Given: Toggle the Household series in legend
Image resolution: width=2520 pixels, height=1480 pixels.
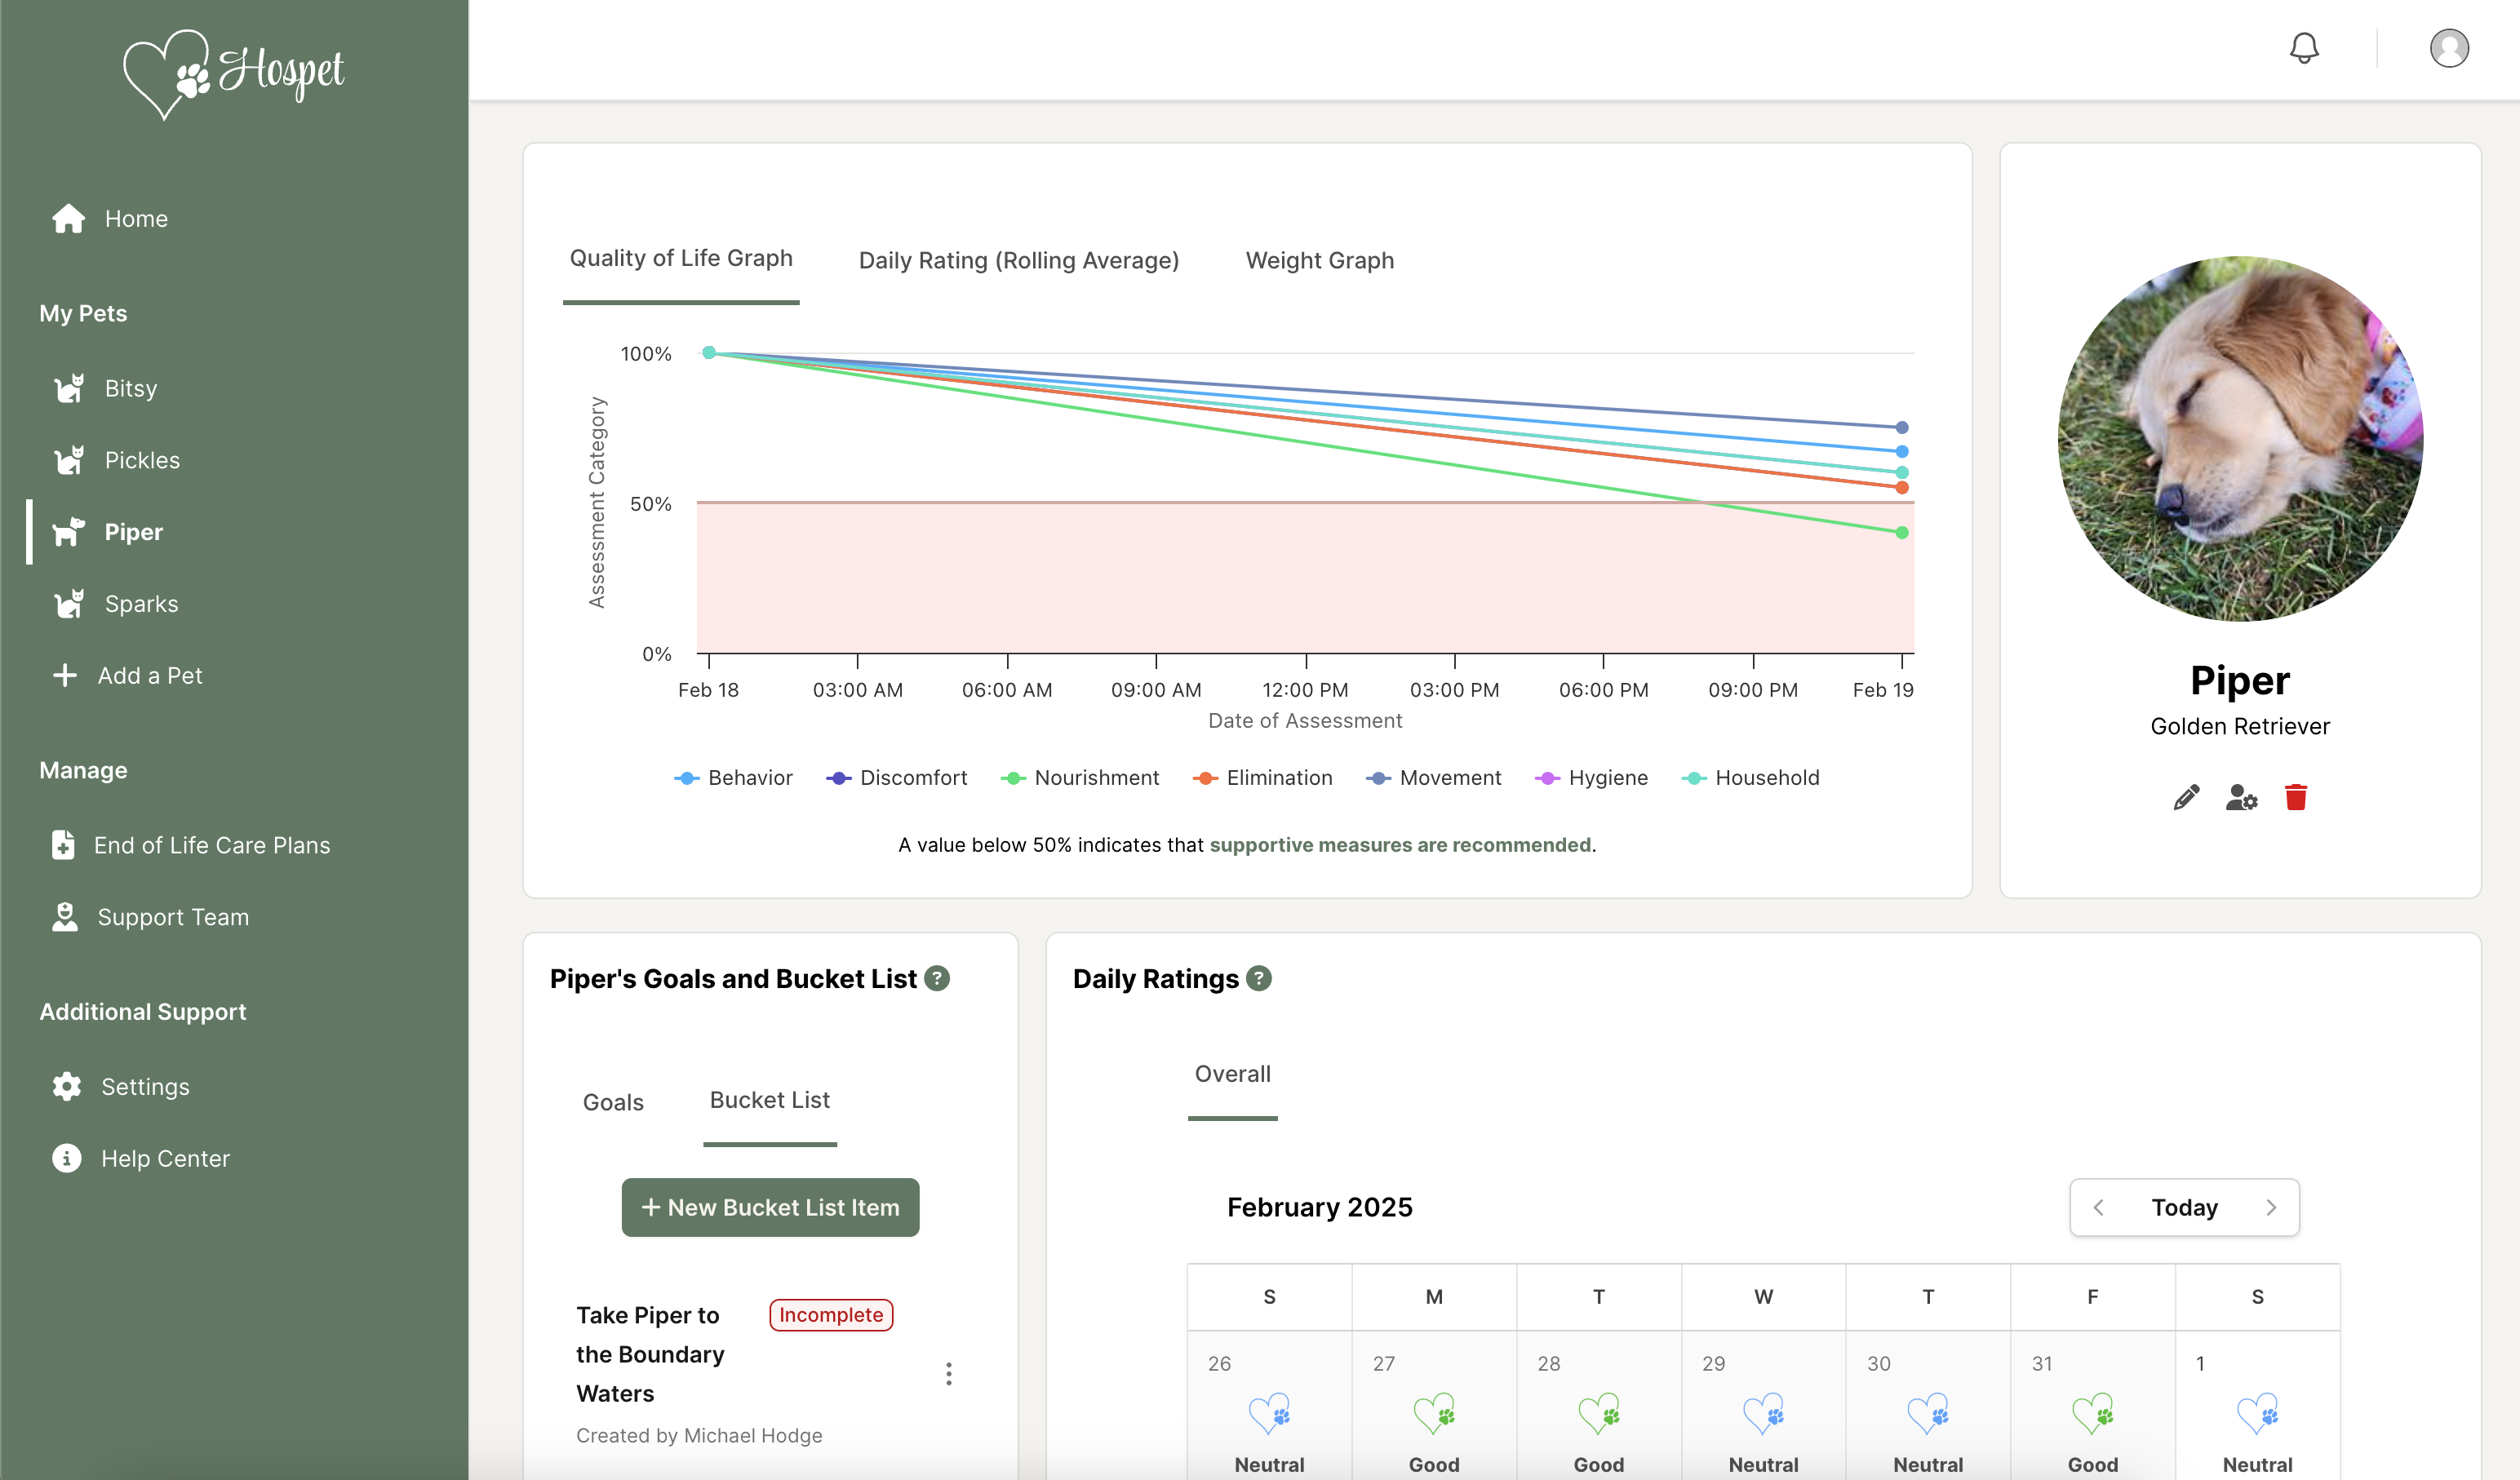Looking at the screenshot, I should tap(1751, 778).
